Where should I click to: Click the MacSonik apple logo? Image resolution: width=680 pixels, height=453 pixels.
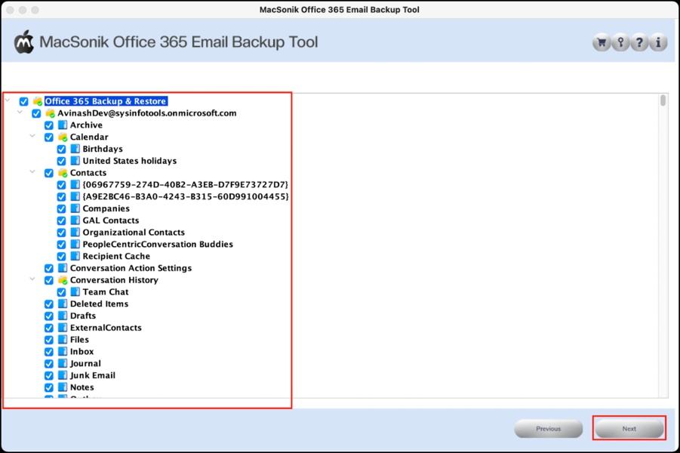24,42
